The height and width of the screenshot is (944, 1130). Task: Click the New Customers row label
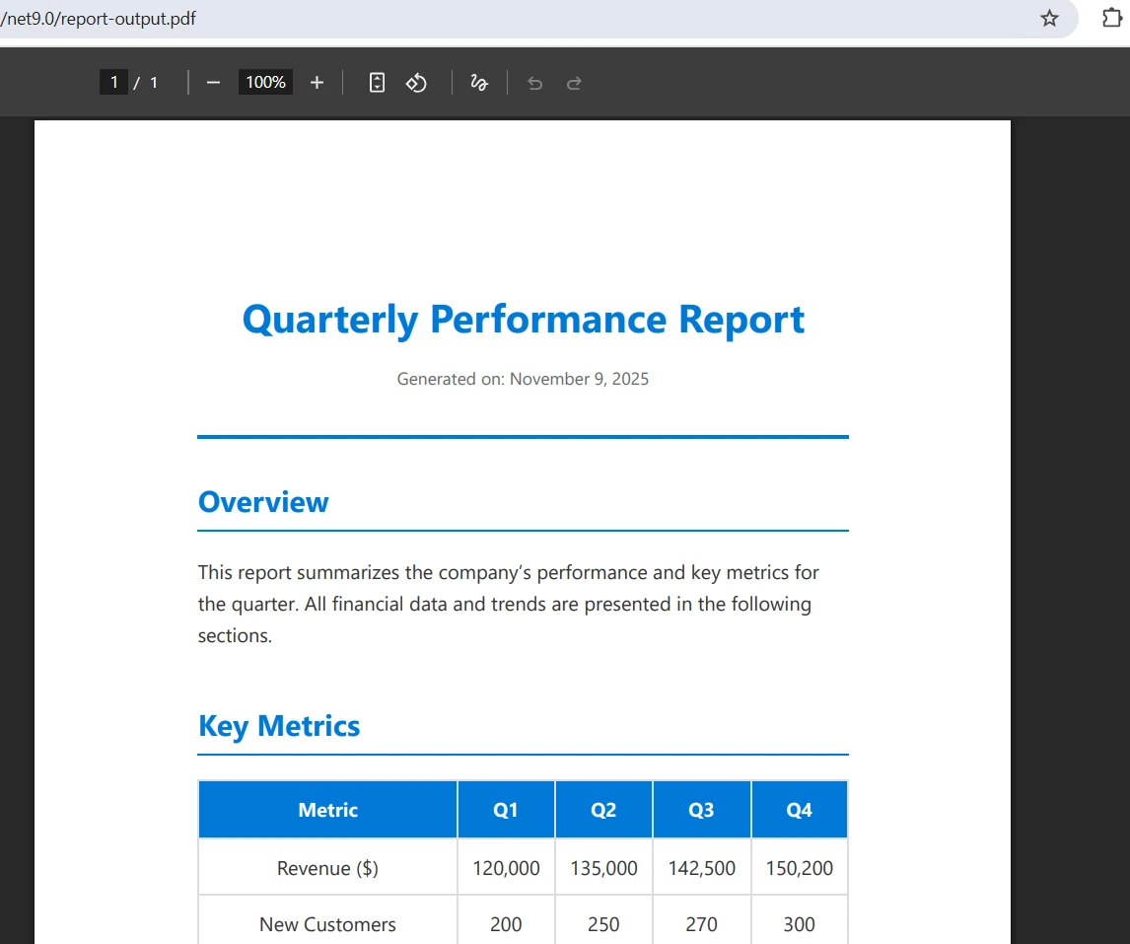point(327,924)
